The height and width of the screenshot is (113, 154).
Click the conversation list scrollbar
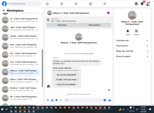click(43, 68)
